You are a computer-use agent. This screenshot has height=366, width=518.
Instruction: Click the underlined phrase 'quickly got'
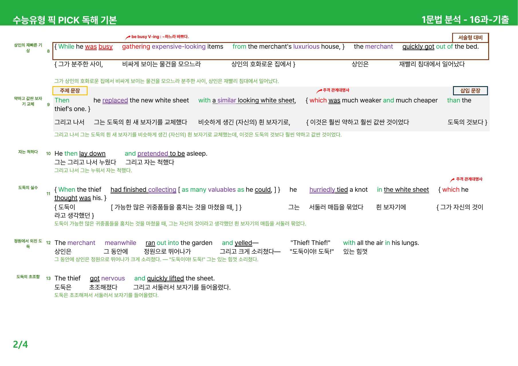click(418, 47)
